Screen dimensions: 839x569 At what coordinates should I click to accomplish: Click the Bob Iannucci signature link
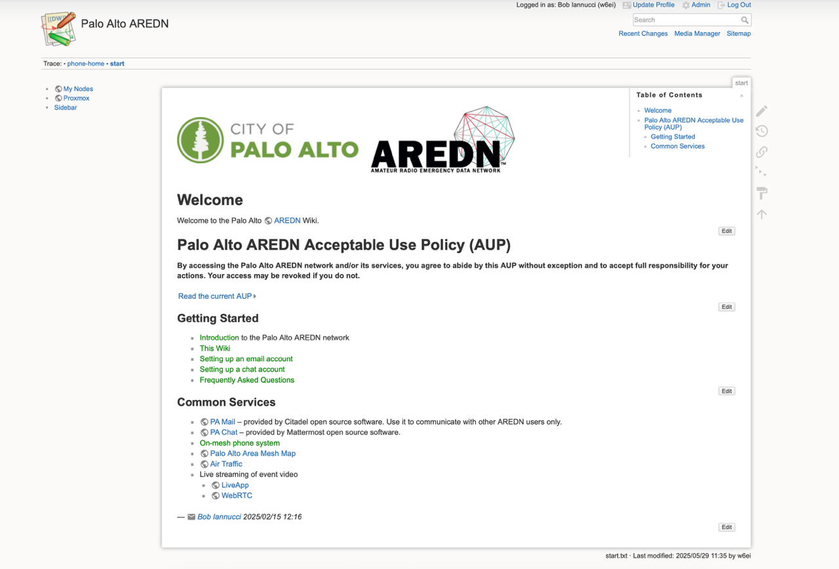(x=220, y=517)
